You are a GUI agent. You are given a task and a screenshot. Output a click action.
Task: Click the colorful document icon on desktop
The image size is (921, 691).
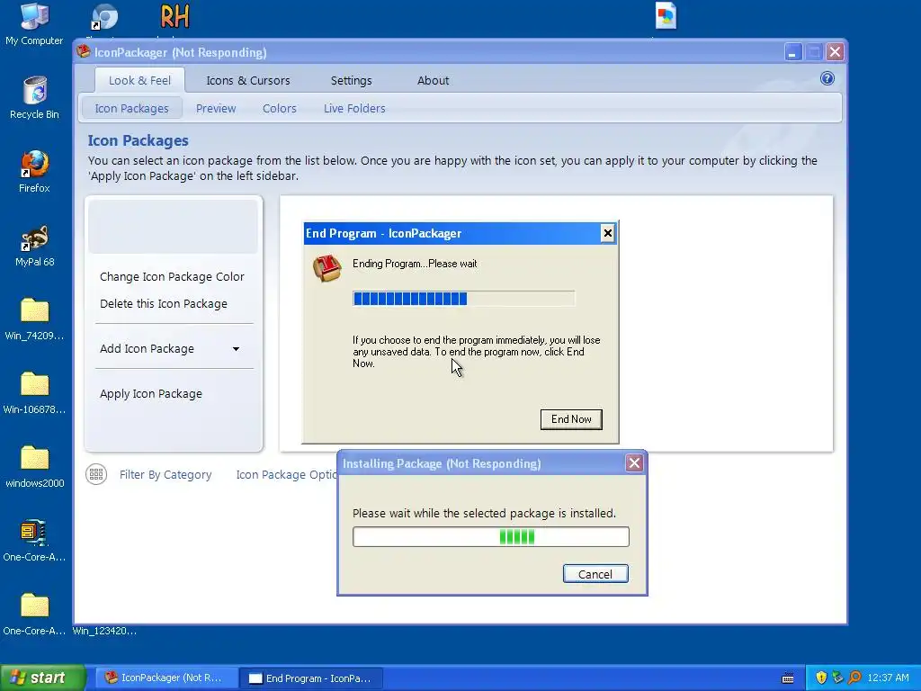(666, 16)
